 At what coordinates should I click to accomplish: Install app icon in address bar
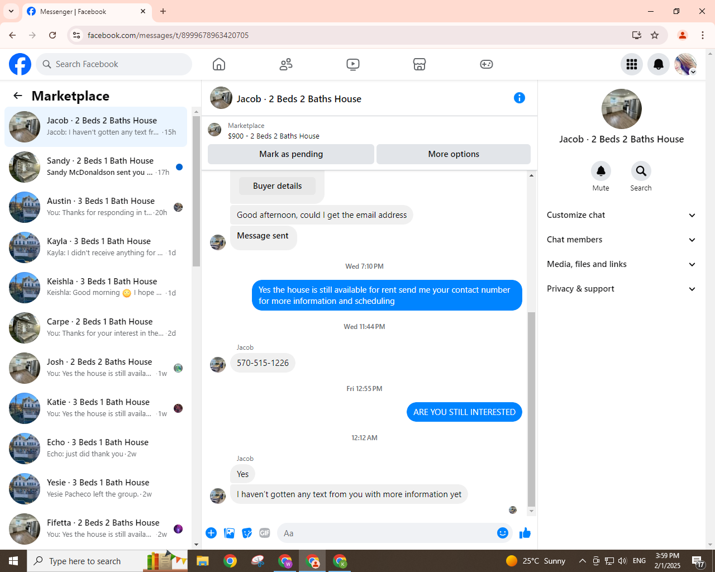point(636,35)
